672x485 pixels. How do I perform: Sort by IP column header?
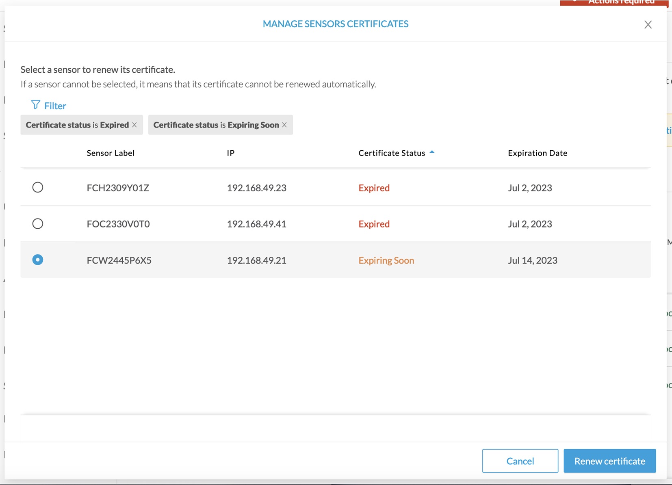230,153
